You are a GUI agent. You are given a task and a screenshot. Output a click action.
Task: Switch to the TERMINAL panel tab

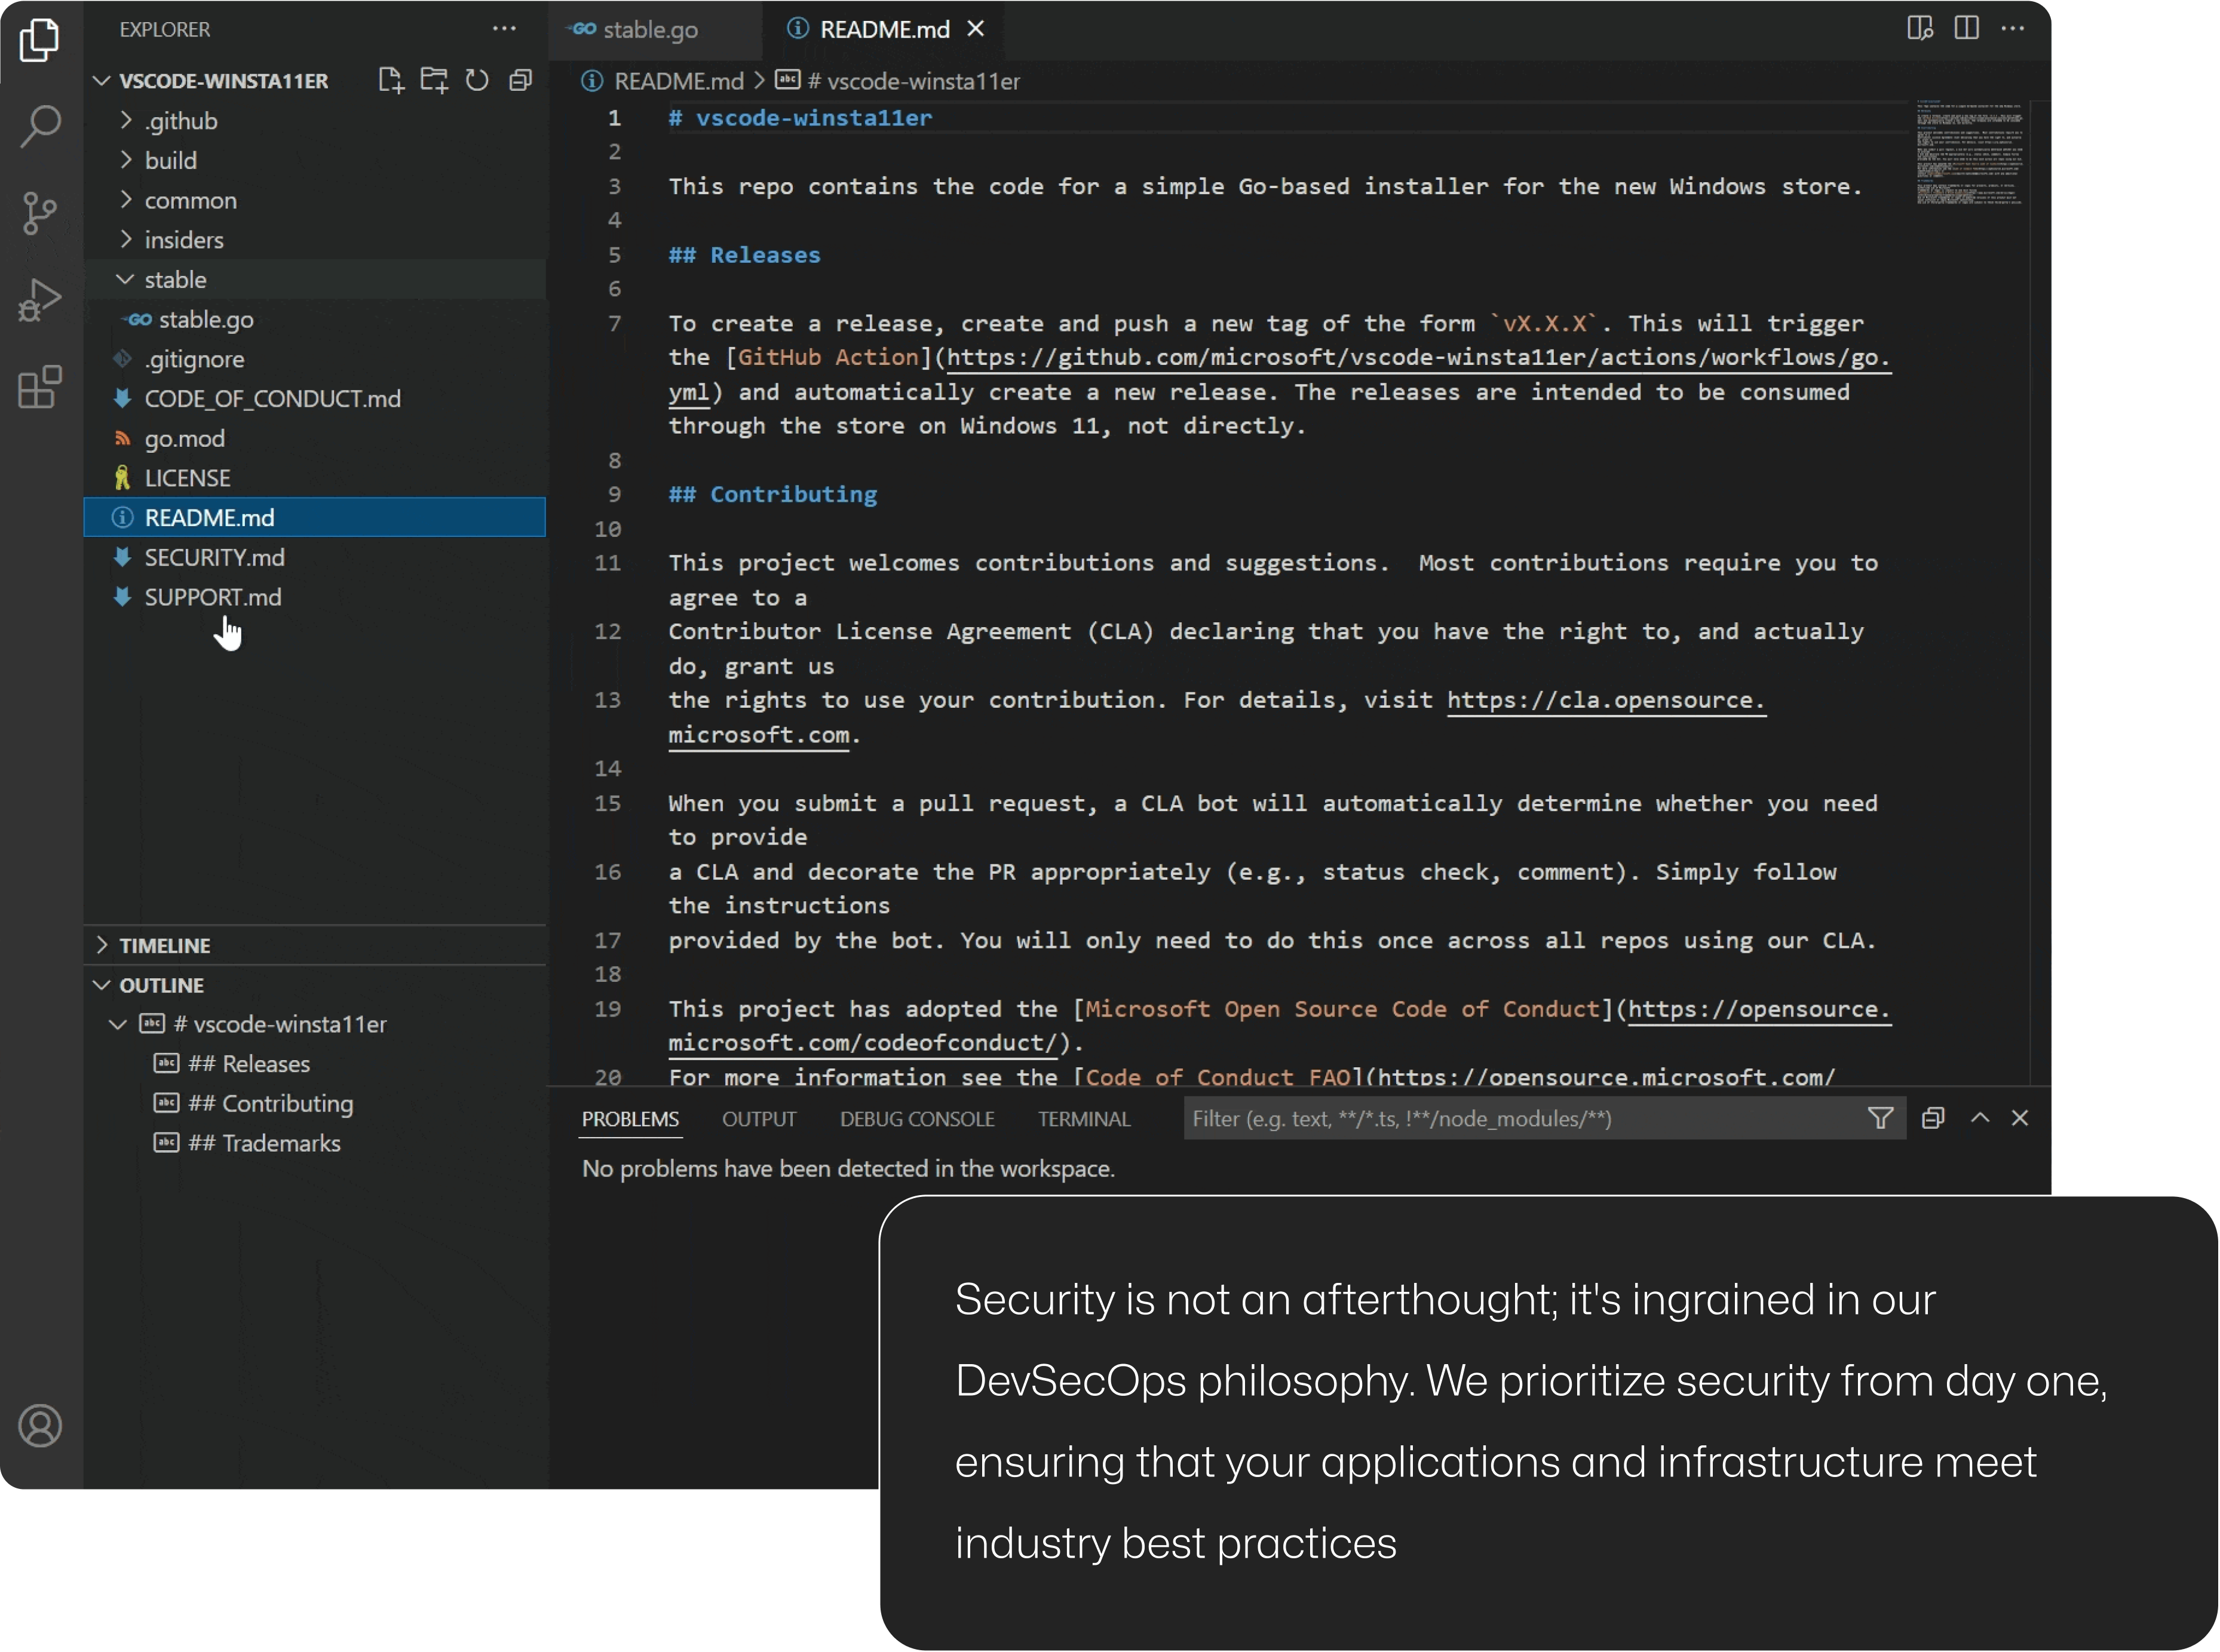(x=1084, y=1119)
